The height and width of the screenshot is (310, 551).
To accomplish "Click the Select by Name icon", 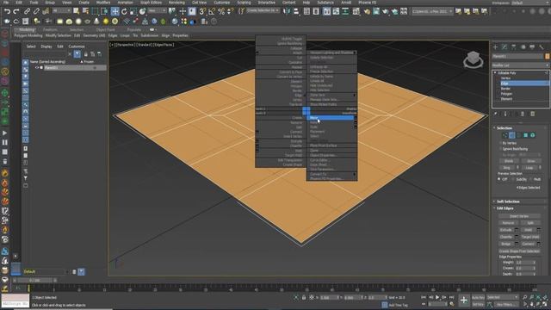I will [85, 11].
